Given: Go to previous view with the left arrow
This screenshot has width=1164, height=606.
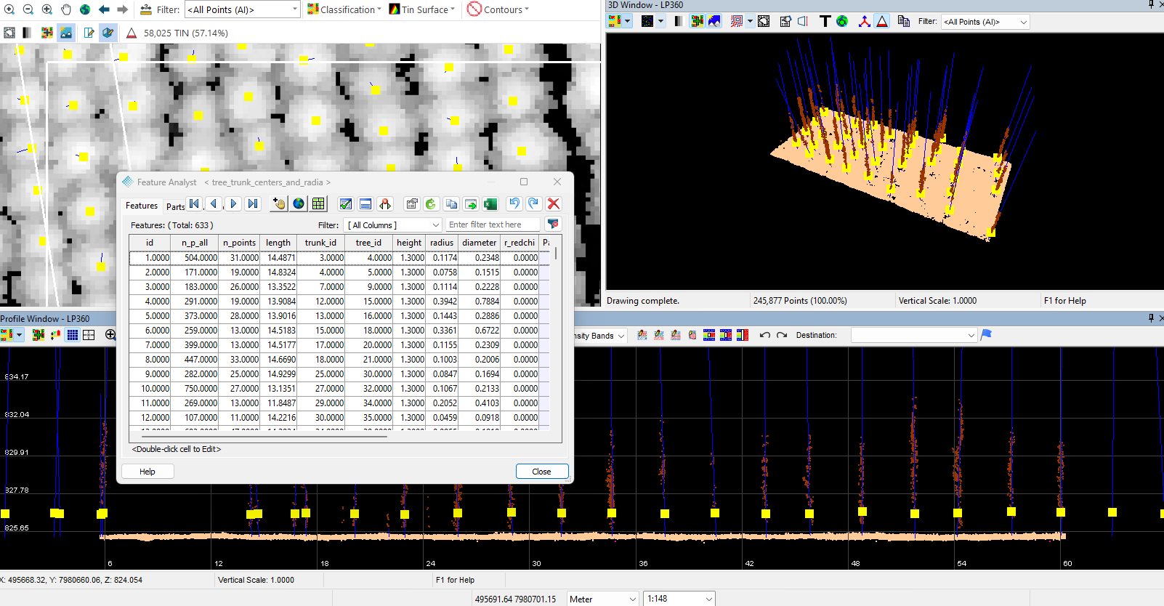Looking at the screenshot, I should tap(104, 9).
